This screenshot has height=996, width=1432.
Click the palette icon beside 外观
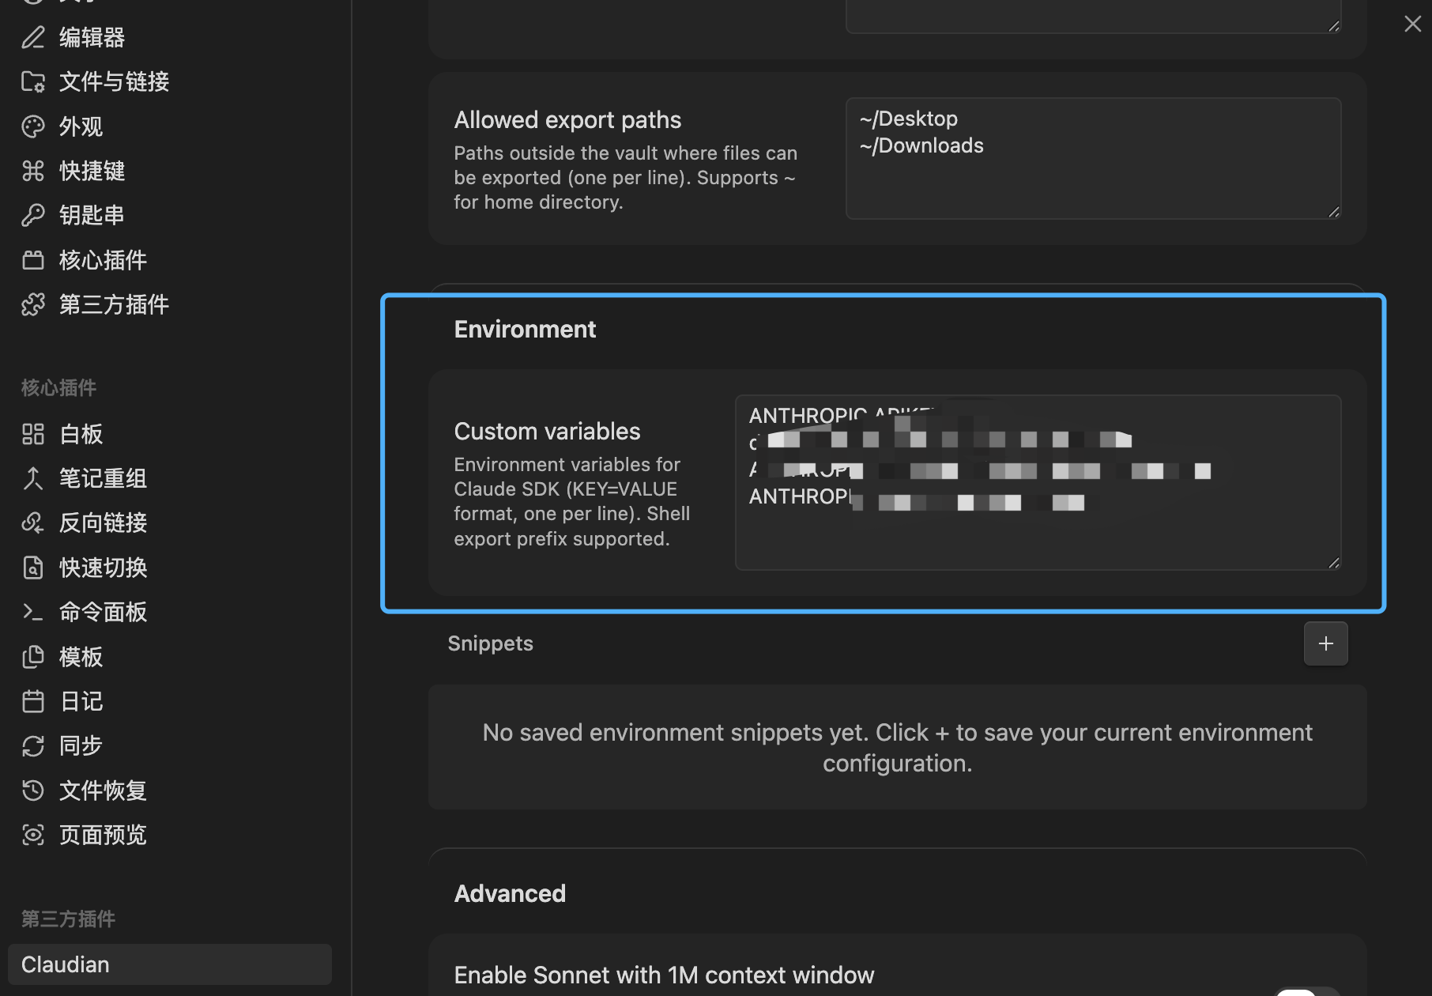[x=33, y=126]
